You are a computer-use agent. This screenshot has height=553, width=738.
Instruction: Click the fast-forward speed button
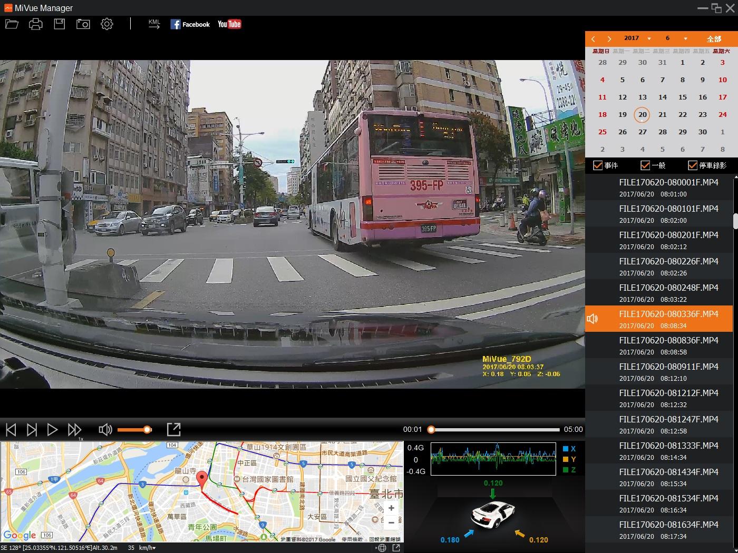[x=75, y=430]
